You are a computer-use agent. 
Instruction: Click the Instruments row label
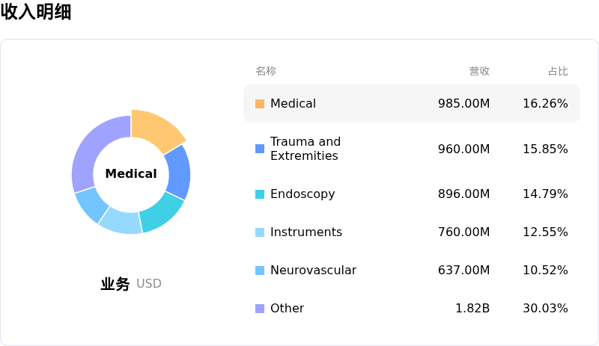pos(305,232)
